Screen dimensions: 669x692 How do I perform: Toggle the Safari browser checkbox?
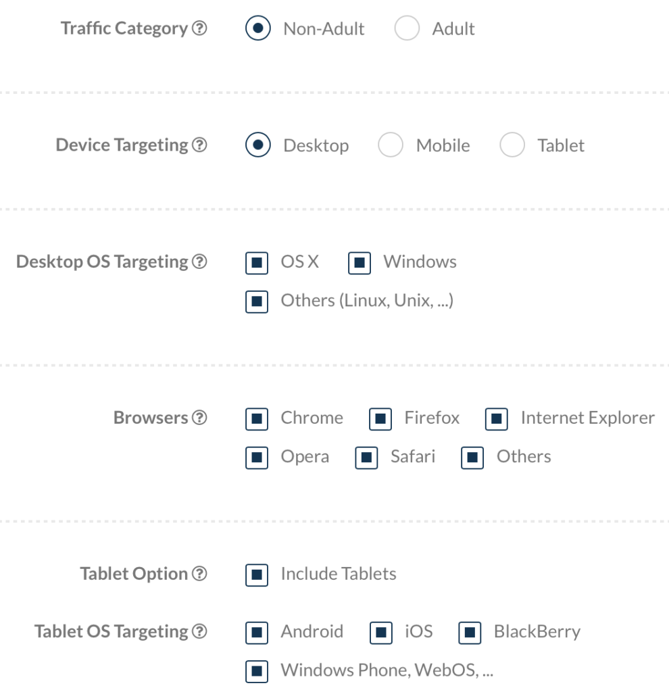(366, 458)
